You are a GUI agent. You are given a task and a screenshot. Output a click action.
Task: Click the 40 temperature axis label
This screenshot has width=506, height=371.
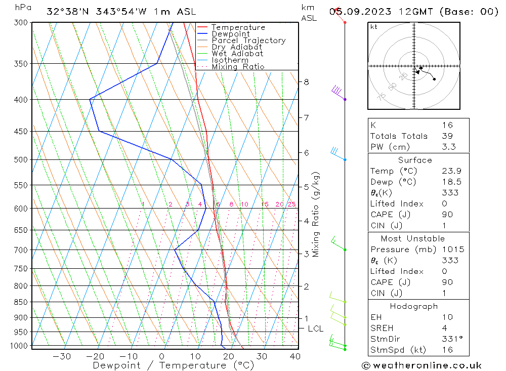point(296,356)
